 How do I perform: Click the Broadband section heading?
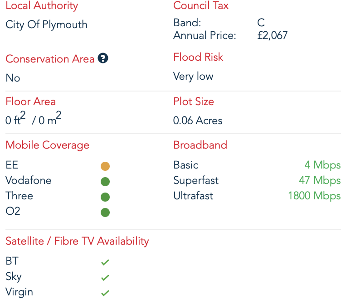200,145
